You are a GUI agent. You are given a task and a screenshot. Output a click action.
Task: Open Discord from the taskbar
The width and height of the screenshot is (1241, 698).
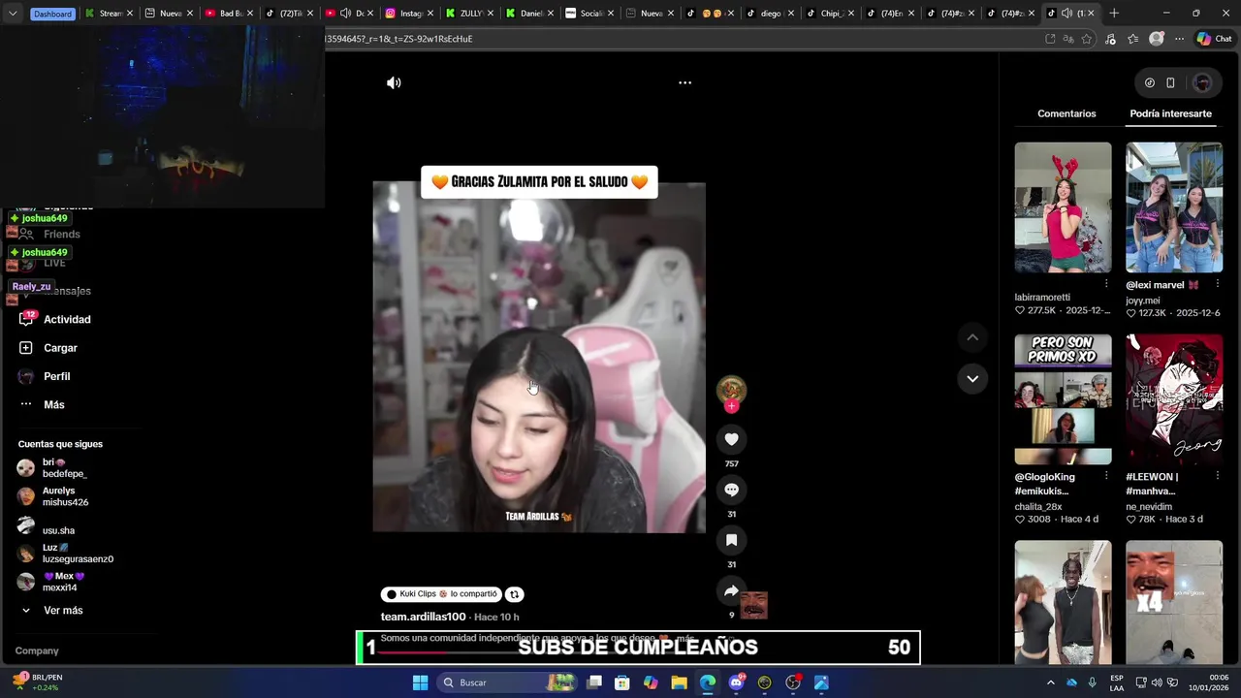click(736, 682)
